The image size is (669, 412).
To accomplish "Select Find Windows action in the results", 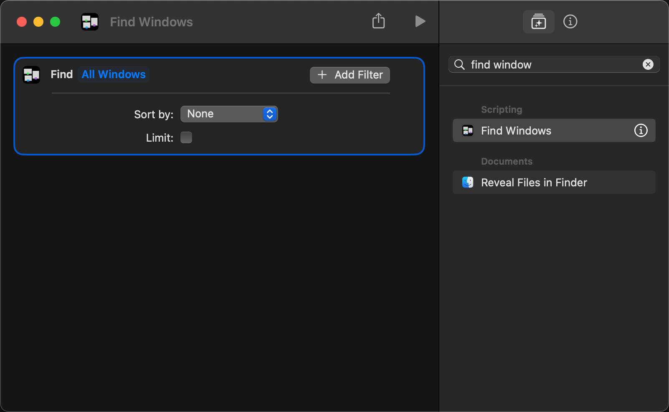I will click(x=554, y=130).
